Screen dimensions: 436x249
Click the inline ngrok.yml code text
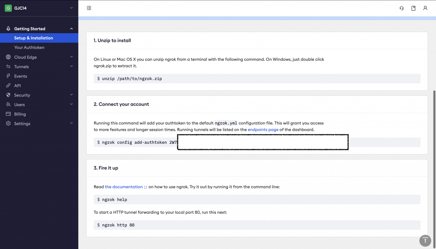(226, 123)
